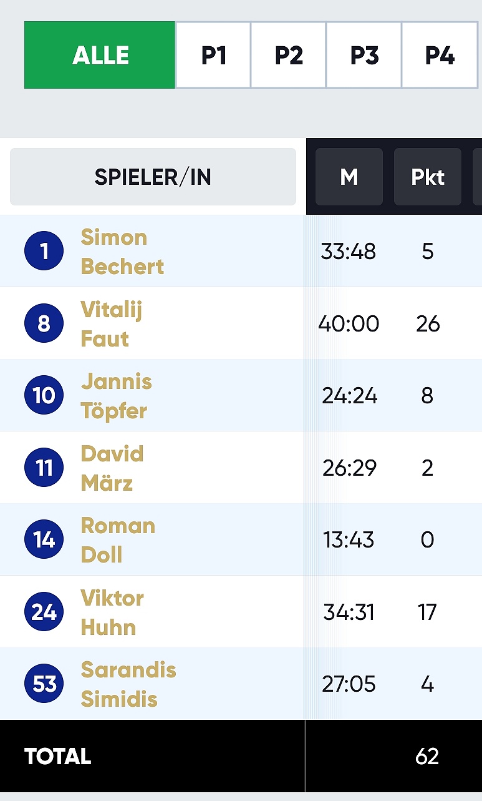Click jersey number 24 badge

tap(44, 612)
